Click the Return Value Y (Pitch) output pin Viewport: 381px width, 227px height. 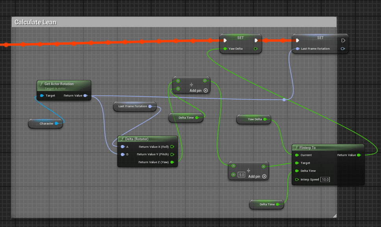[x=172, y=154]
